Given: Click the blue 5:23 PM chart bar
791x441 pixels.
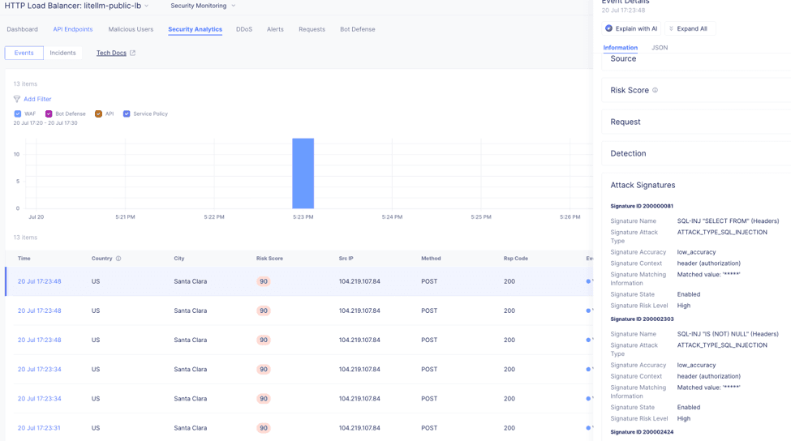Looking at the screenshot, I should click(x=303, y=173).
